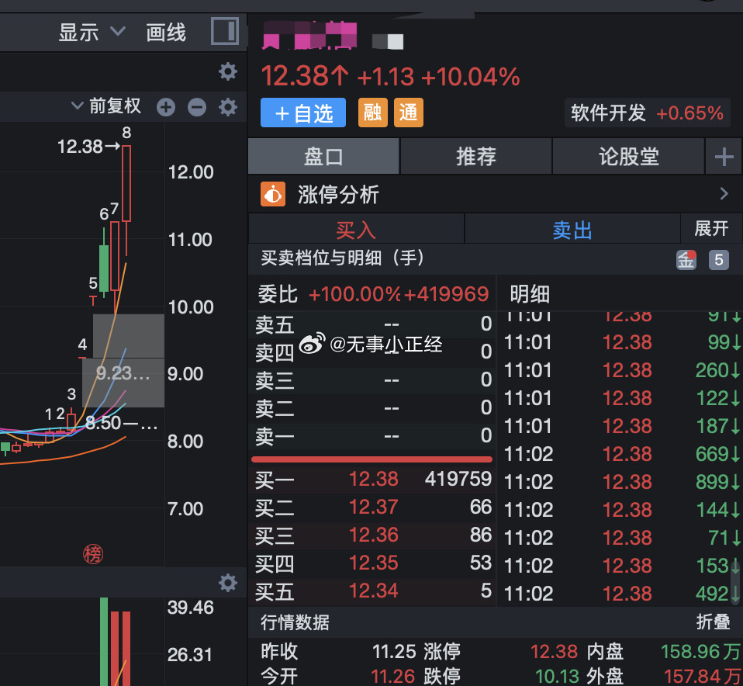The width and height of the screenshot is (743, 686).
Task: Open settings gear beside zoom buttons
Action: pos(228,107)
